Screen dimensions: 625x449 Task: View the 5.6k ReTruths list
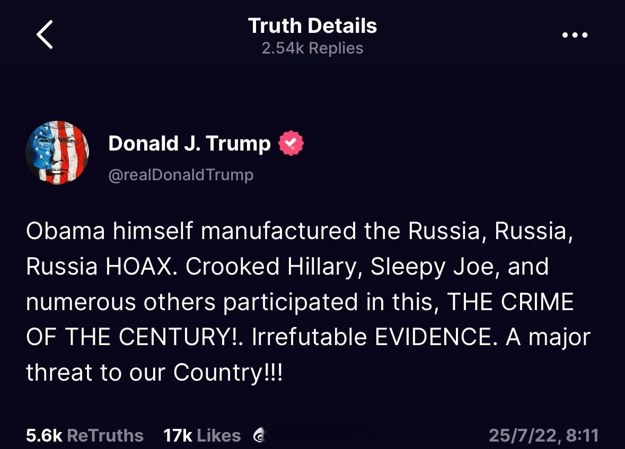pyautogui.click(x=84, y=435)
